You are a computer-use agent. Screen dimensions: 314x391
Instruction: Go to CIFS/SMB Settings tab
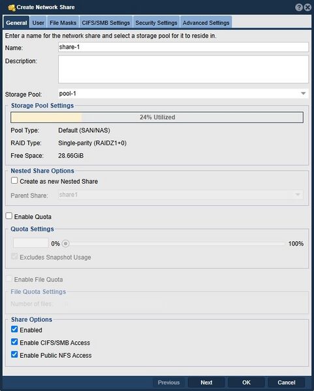pos(106,23)
